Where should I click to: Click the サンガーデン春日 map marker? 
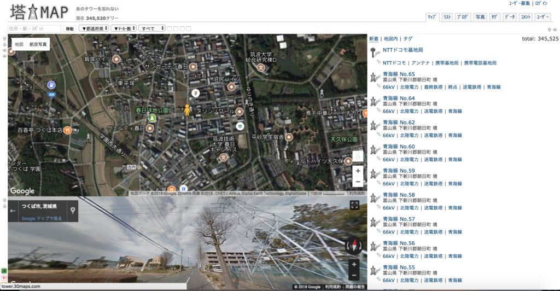tap(193, 67)
